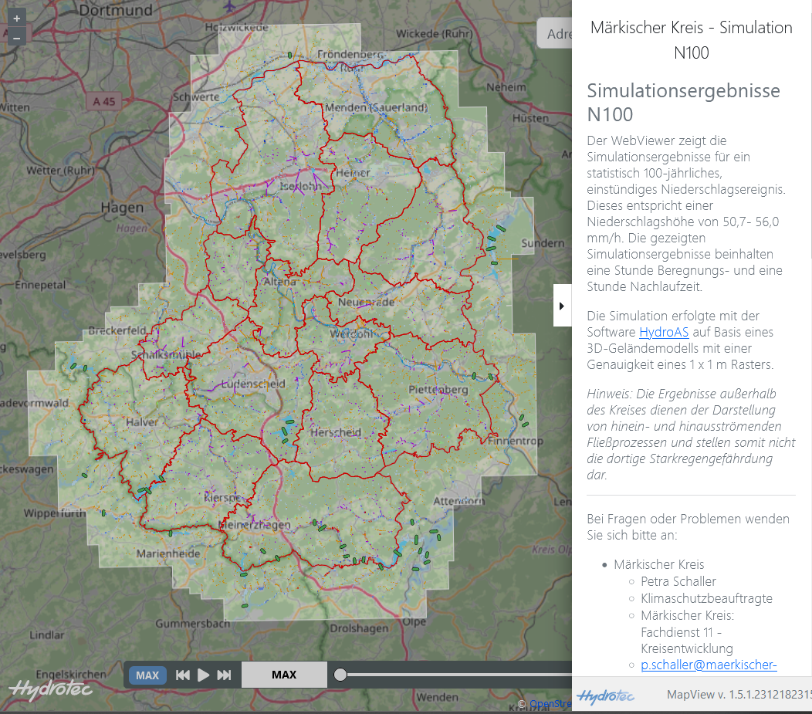Click the Hydrotec logo in sidebar footer
Image resolution: width=812 pixels, height=714 pixels.
pos(606,695)
